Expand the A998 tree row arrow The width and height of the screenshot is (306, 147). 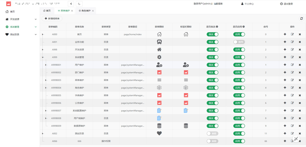coord(42,50)
